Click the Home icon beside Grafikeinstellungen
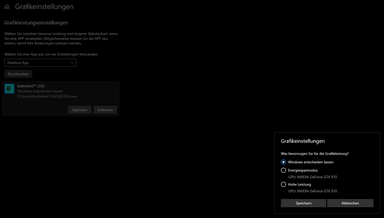Screen dimensions: 384x218 [x=7, y=7]
